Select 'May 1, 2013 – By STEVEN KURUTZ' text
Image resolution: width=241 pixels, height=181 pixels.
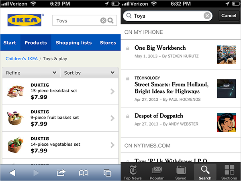click(167, 56)
